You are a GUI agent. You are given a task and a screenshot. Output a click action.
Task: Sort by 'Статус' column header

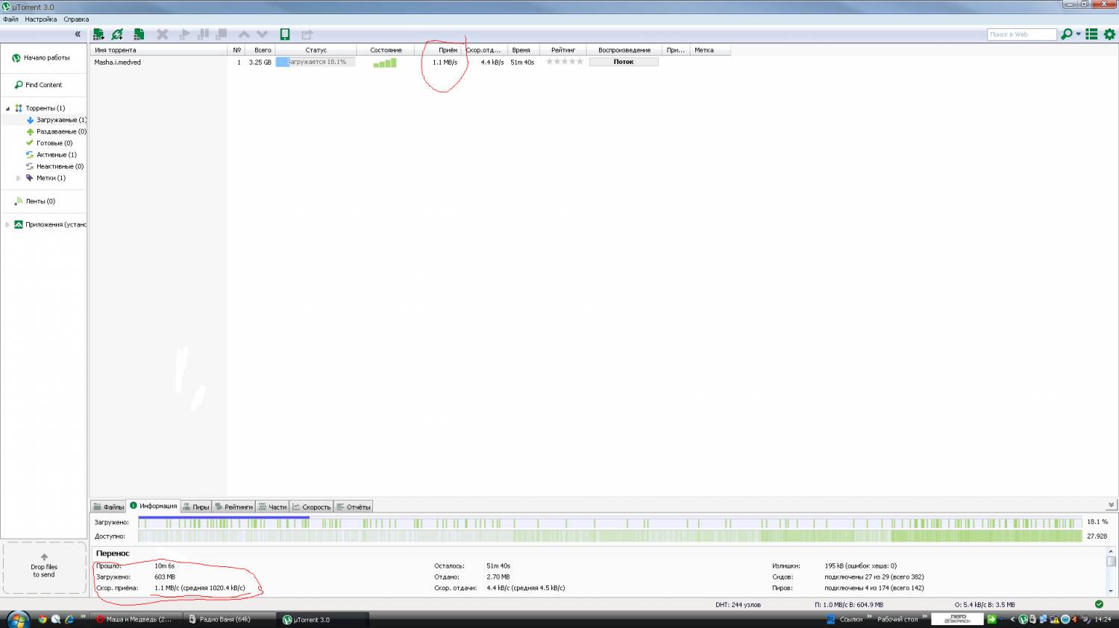316,50
